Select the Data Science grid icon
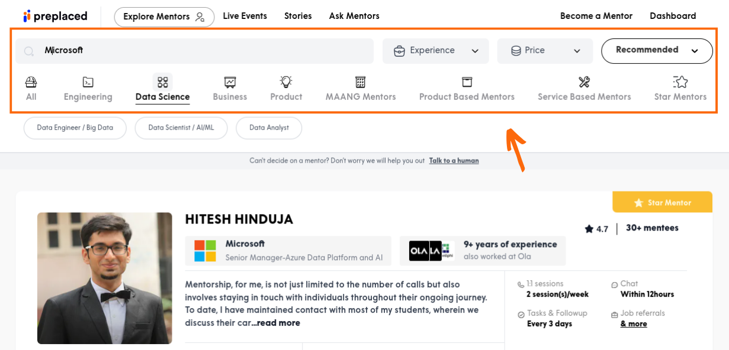The height and width of the screenshot is (350, 729). [x=162, y=82]
